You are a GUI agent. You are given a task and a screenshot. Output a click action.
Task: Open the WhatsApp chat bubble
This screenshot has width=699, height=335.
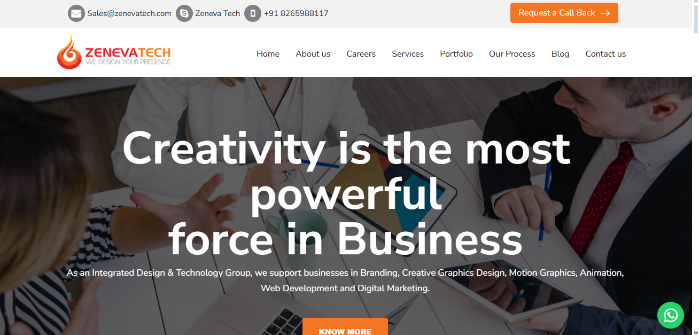[x=671, y=315]
